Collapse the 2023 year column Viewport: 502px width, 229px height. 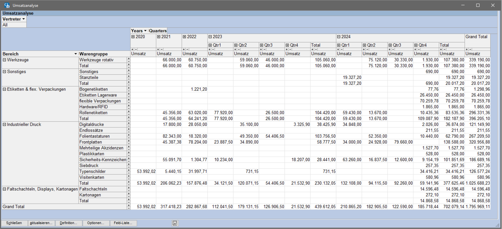(210, 37)
